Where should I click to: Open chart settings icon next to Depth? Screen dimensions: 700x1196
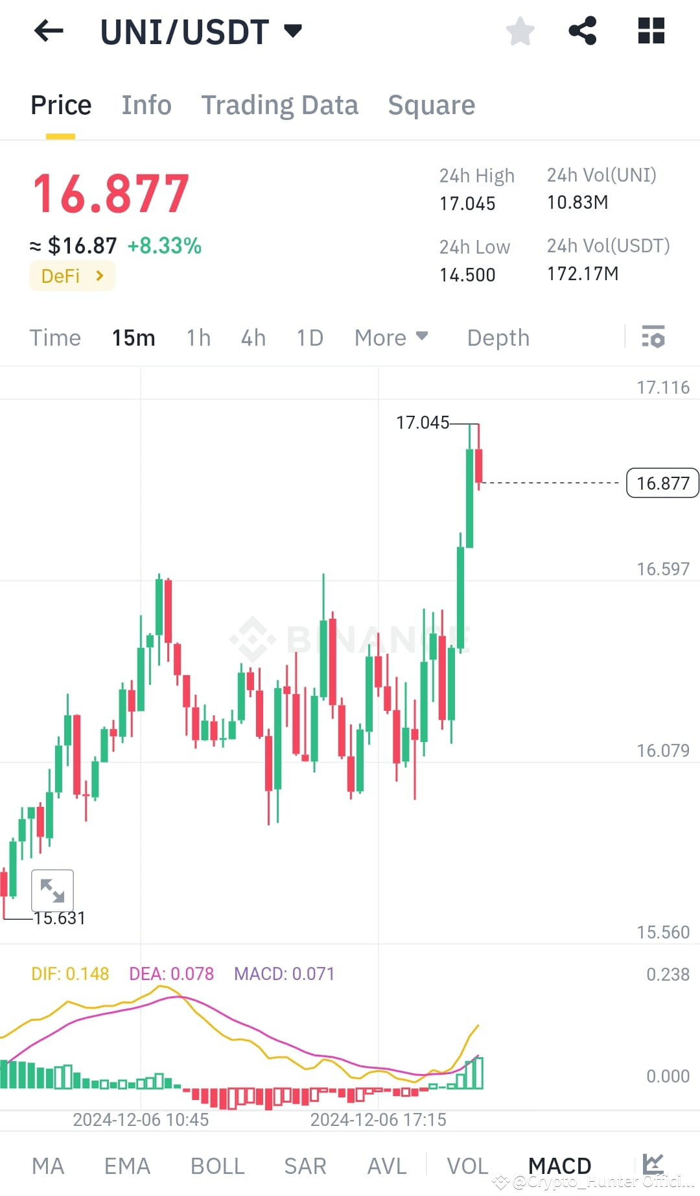click(x=654, y=337)
